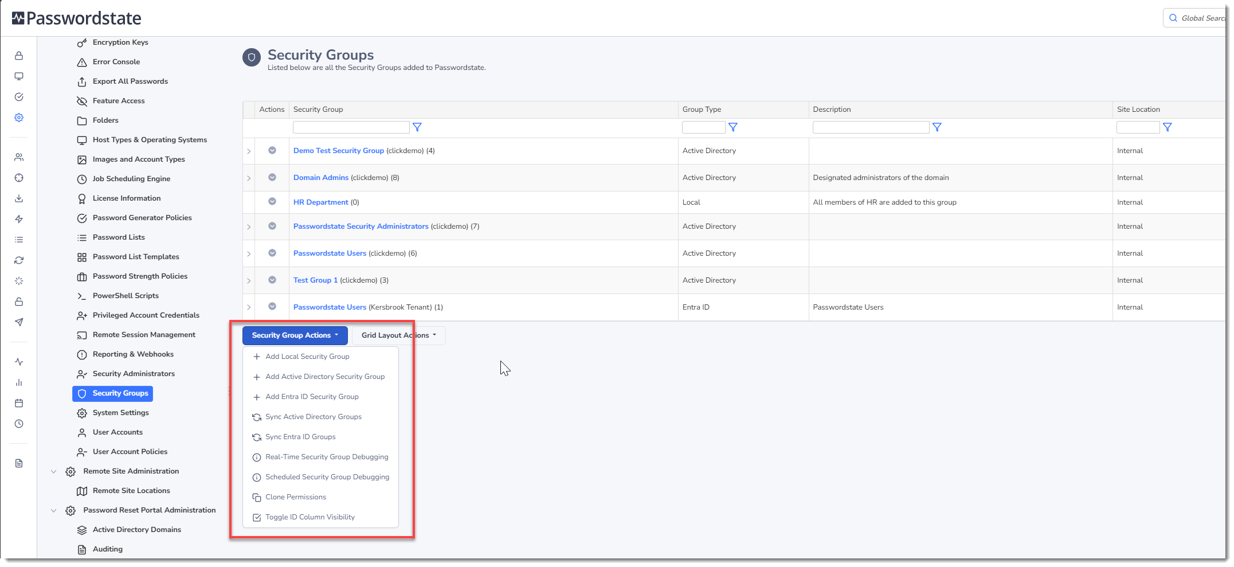1234x567 pixels.
Task: Click the refresh arrows icon in left rail
Action: coord(19,260)
